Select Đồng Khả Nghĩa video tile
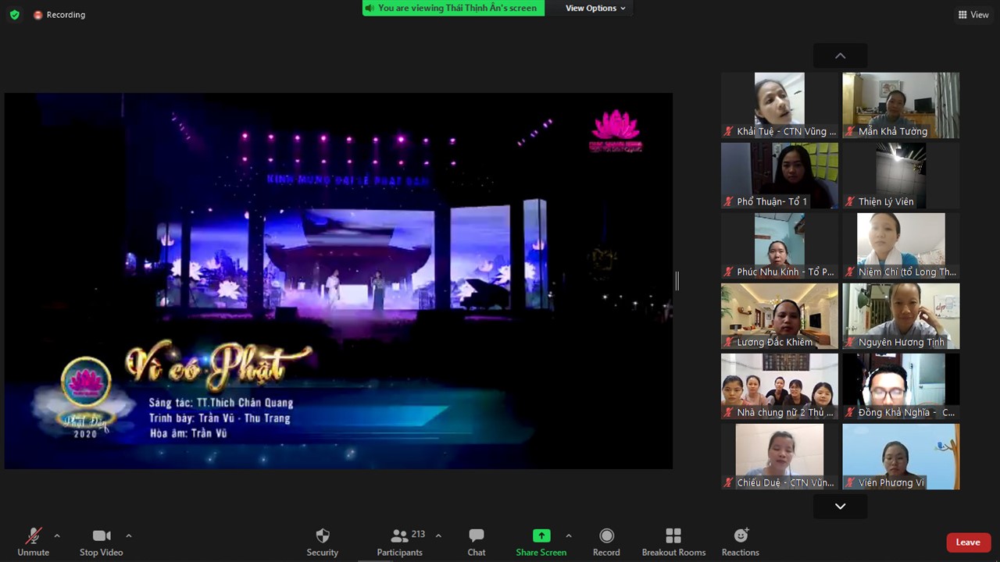This screenshot has width=1000, height=562. point(901,386)
